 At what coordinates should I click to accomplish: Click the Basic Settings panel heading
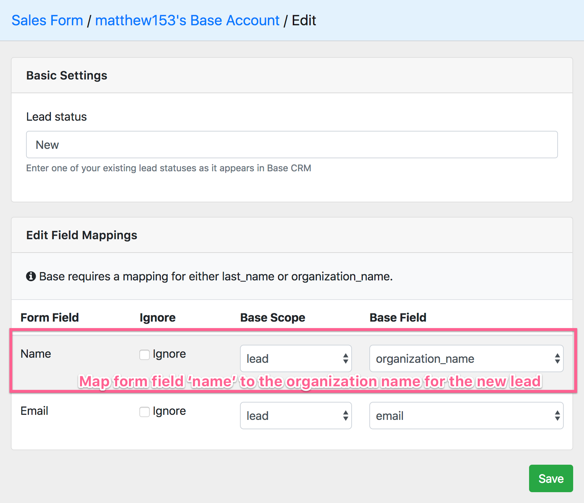(x=67, y=76)
